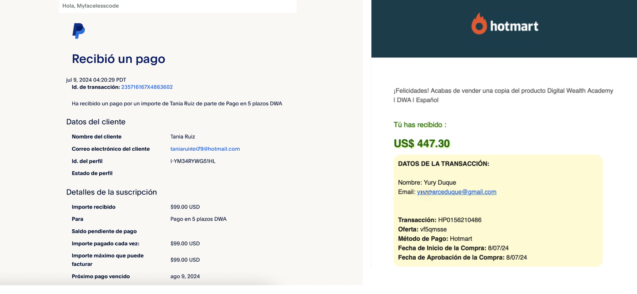Click the hotmart wordmark text in the header
Screen dimensions: 637x294
(514, 26)
